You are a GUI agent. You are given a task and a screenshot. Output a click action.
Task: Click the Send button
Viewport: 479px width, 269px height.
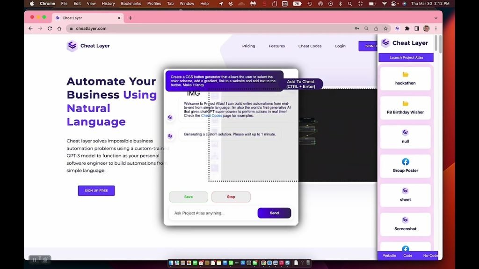tap(274, 213)
